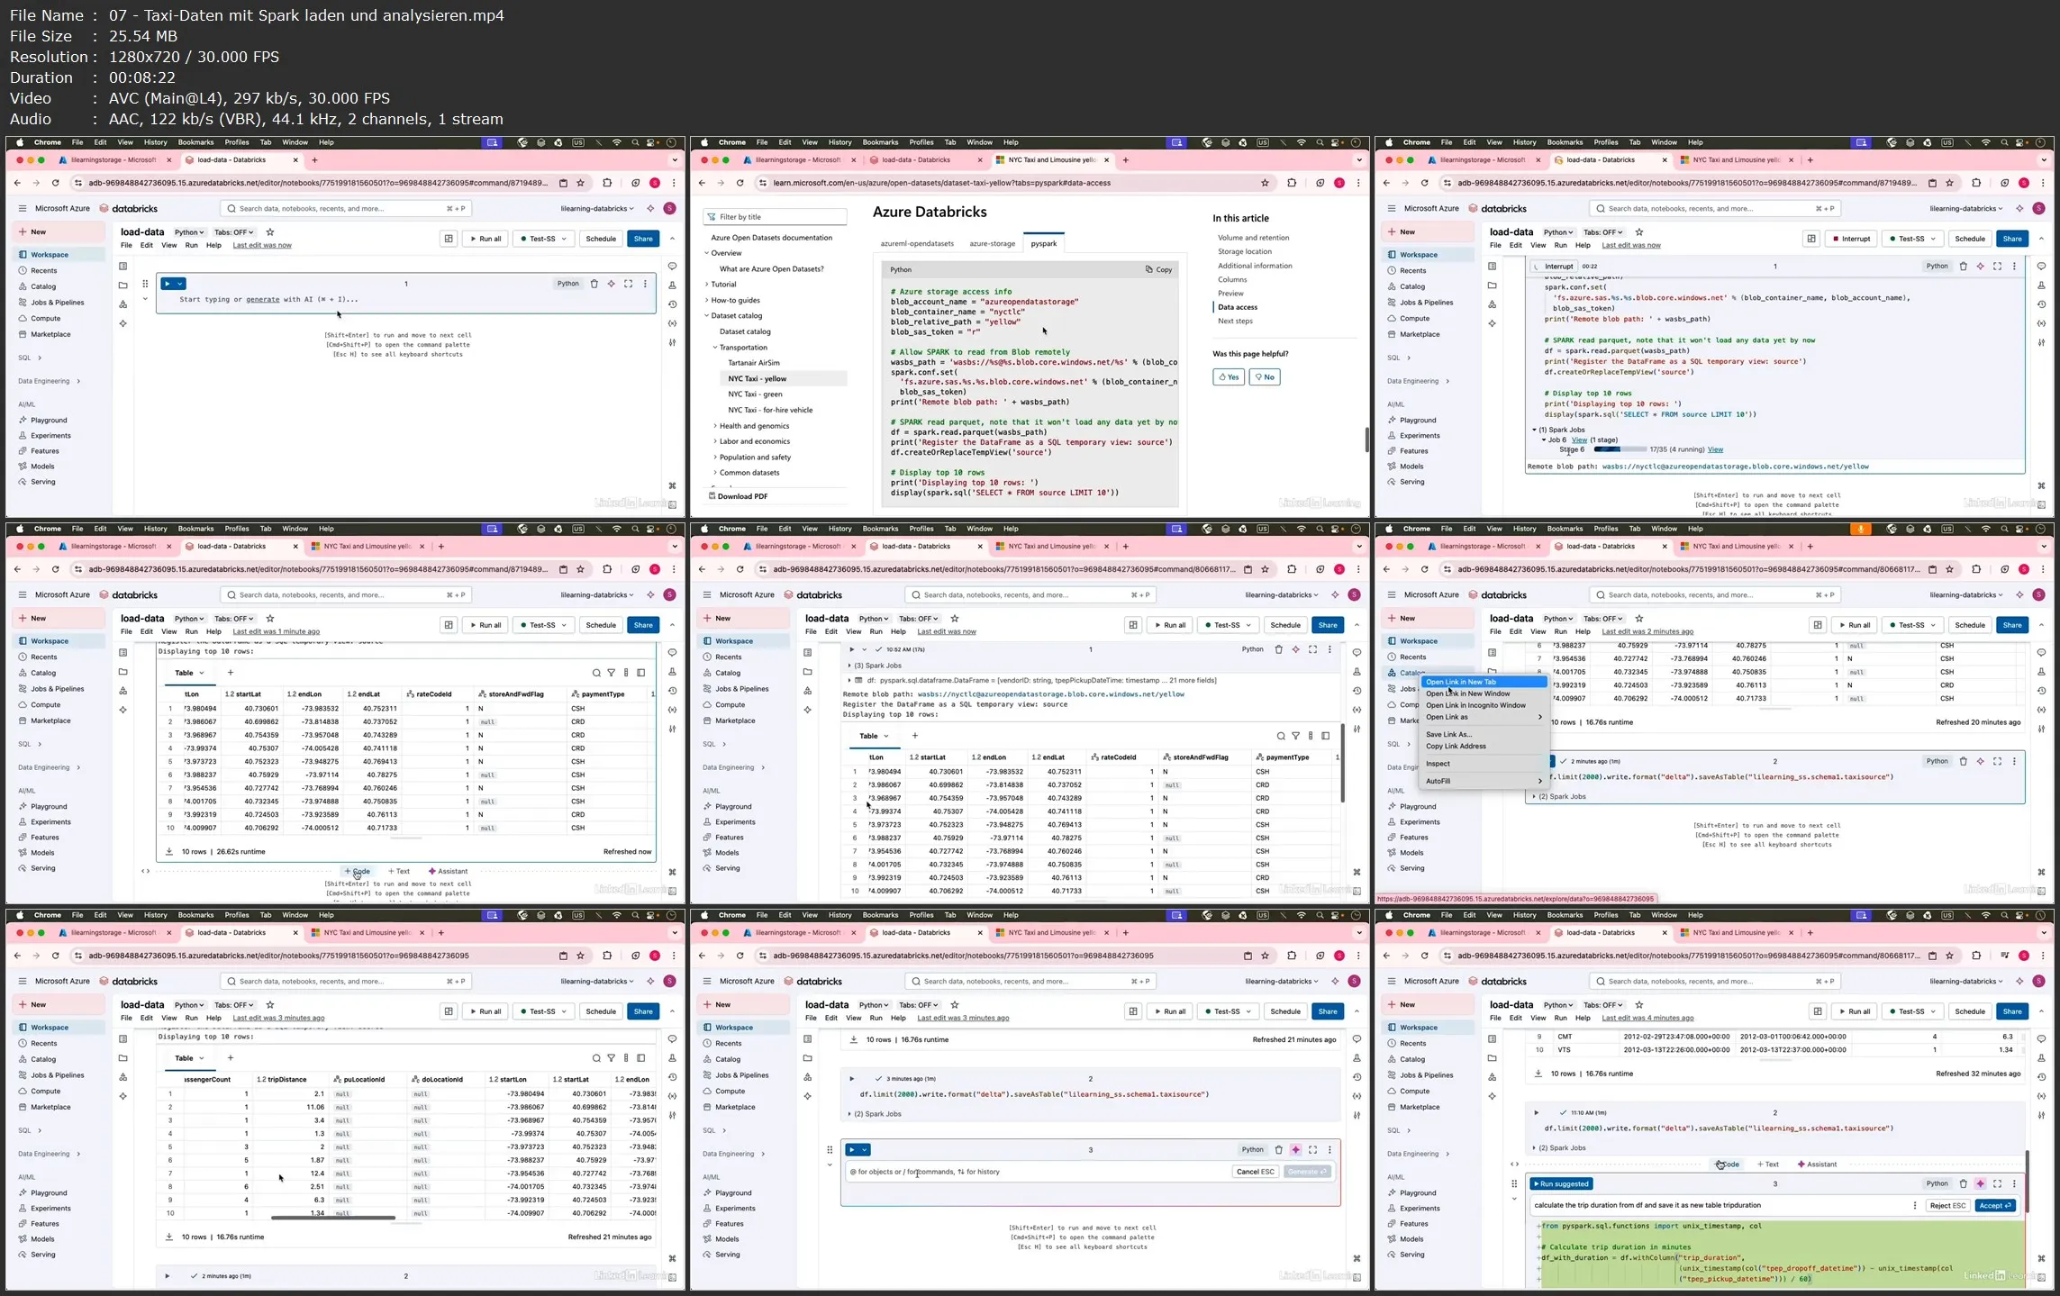
Task: Click the Learn page vertical scrollbar
Action: click(x=1366, y=440)
